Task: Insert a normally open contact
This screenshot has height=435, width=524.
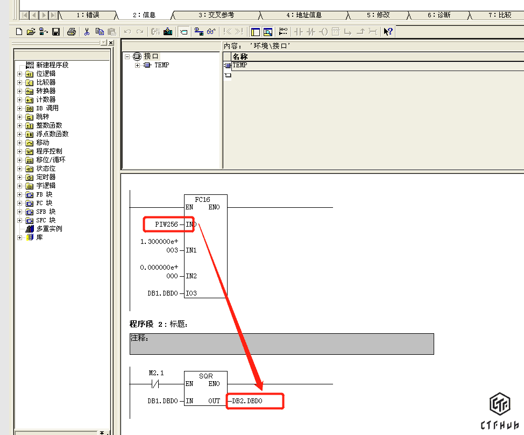Action: point(298,32)
